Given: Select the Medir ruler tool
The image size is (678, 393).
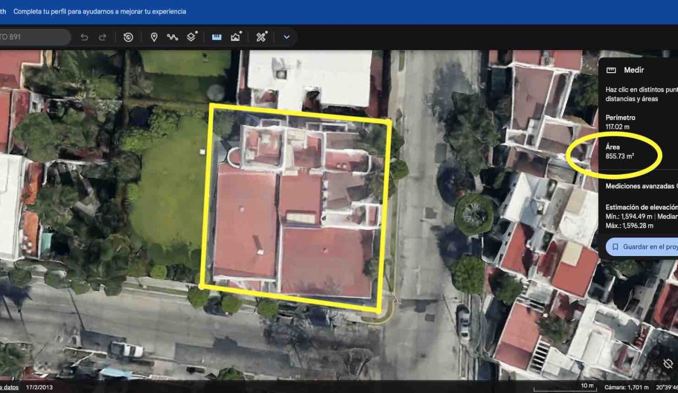Looking at the screenshot, I should pos(216,37).
